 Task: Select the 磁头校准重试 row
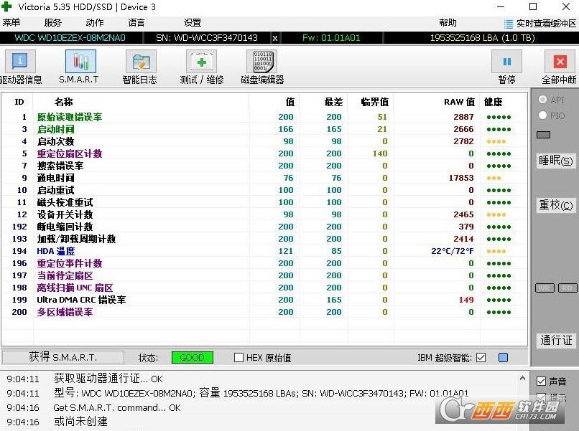pyautogui.click(x=264, y=202)
